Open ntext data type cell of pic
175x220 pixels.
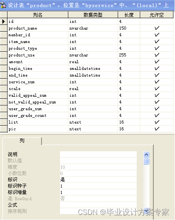click(93, 129)
